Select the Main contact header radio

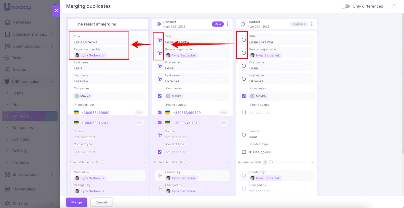click(x=159, y=24)
